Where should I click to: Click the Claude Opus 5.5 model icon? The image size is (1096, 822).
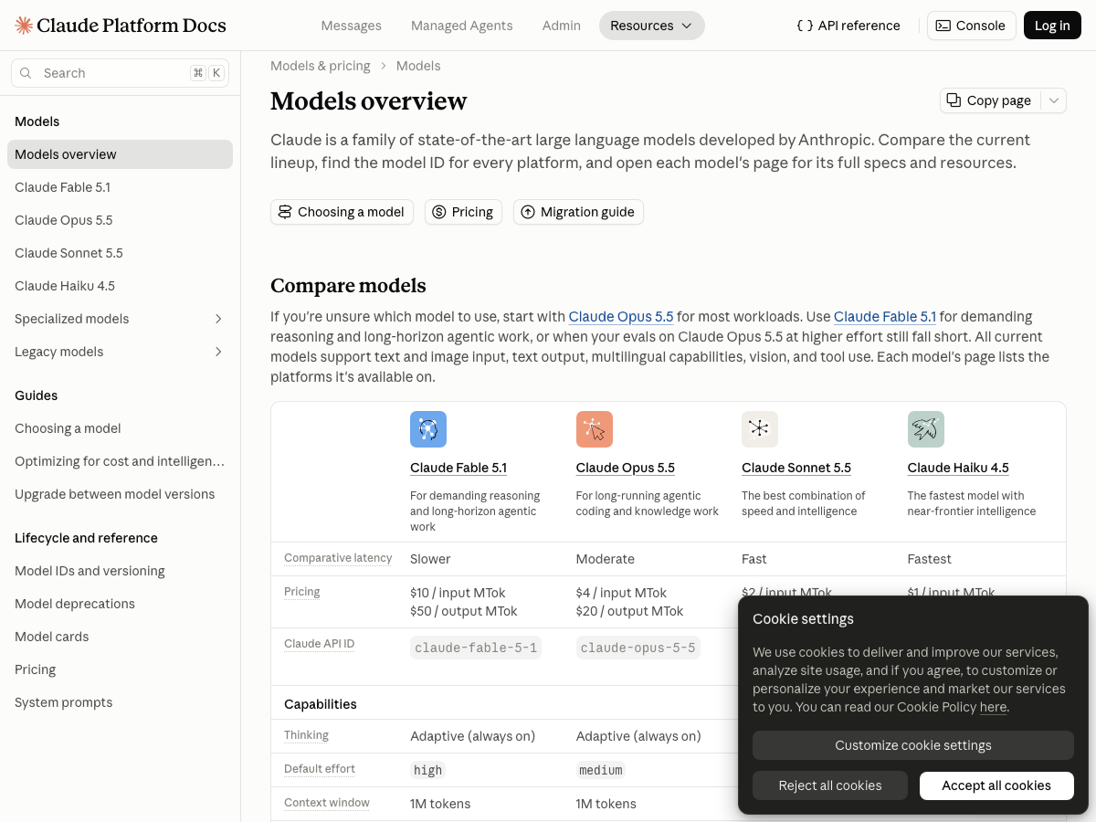(x=595, y=429)
